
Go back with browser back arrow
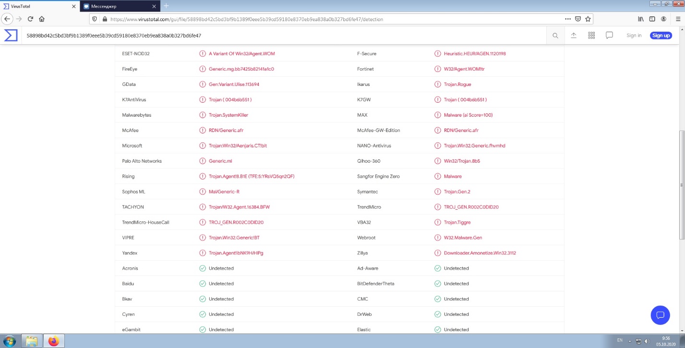point(7,19)
